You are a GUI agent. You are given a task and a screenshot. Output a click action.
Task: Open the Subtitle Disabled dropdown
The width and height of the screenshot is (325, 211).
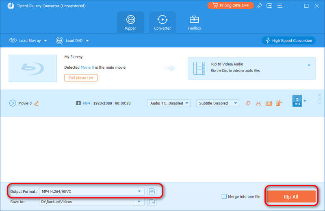pos(218,103)
